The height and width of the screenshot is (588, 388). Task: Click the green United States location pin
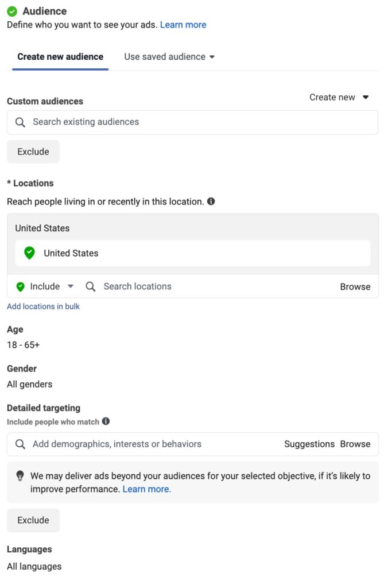(x=30, y=253)
